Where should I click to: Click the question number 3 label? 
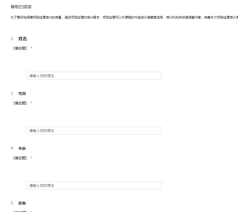click(x=12, y=93)
